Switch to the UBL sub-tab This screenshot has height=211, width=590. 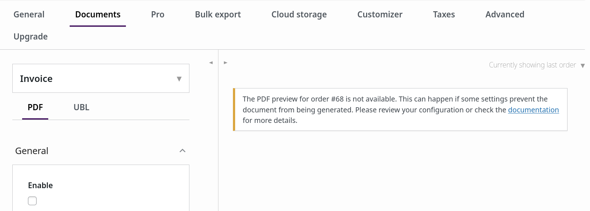click(x=81, y=107)
